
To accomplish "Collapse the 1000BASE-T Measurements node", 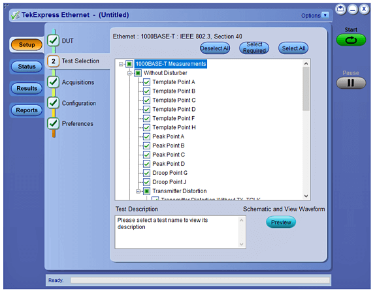I will tap(121, 64).
